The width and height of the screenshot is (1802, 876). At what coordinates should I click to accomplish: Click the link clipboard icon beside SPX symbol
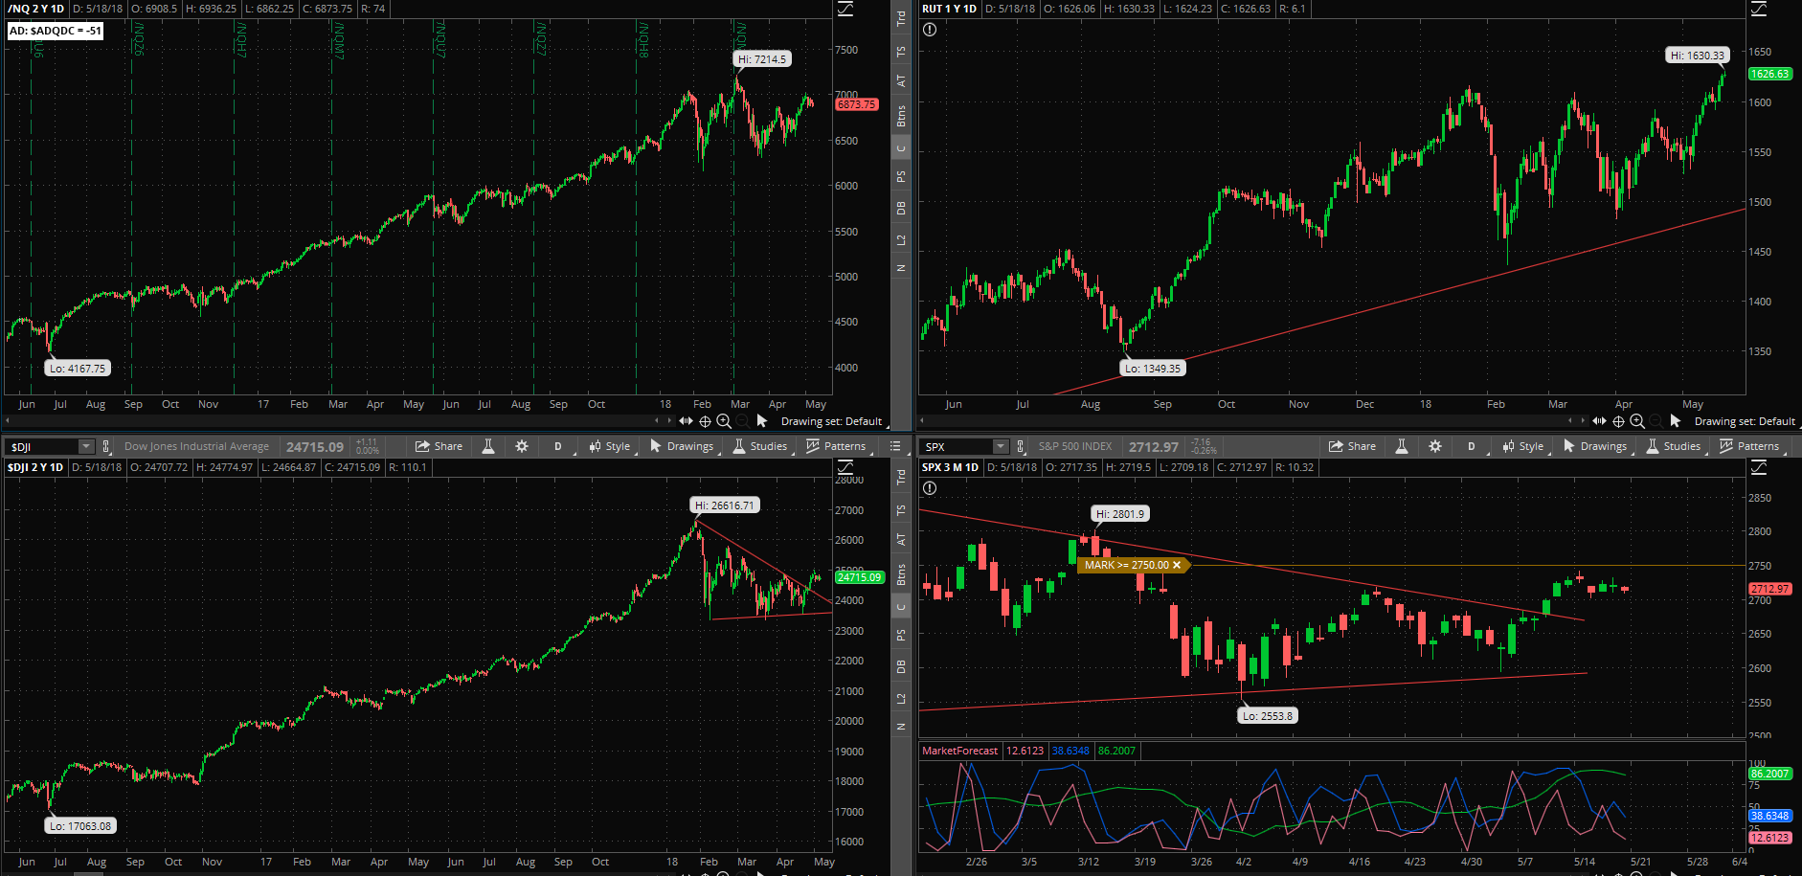pos(1021,446)
